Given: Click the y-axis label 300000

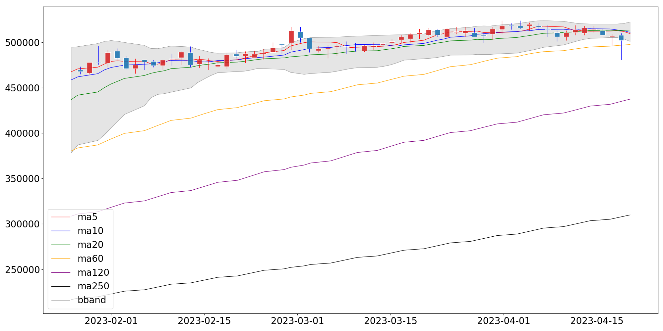Looking at the screenshot, I should (23, 224).
